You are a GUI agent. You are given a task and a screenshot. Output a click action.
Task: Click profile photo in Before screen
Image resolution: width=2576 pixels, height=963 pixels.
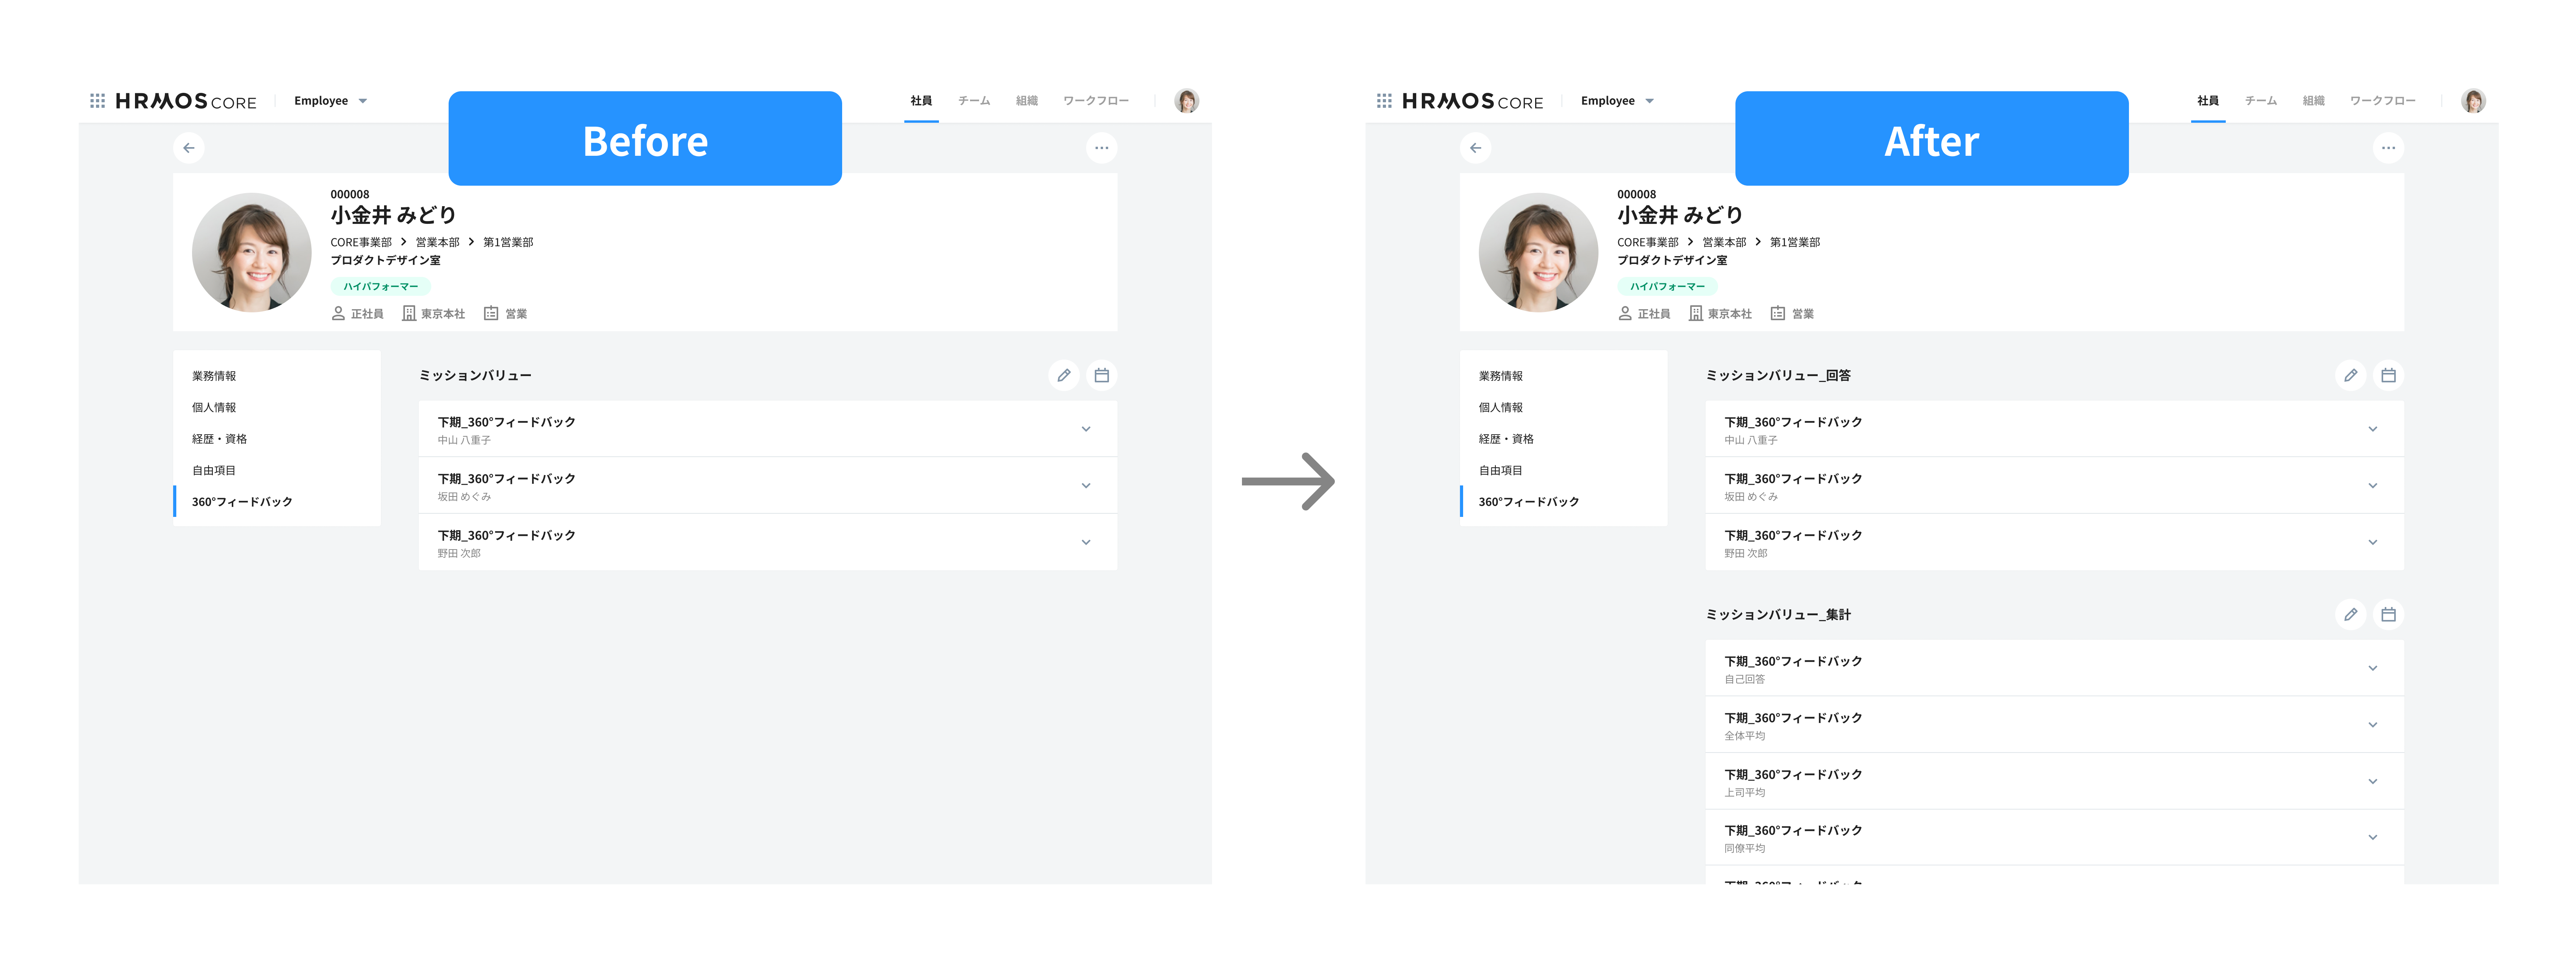coord(251,252)
